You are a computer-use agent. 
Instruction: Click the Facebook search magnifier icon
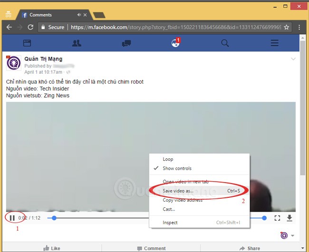[x=225, y=43]
